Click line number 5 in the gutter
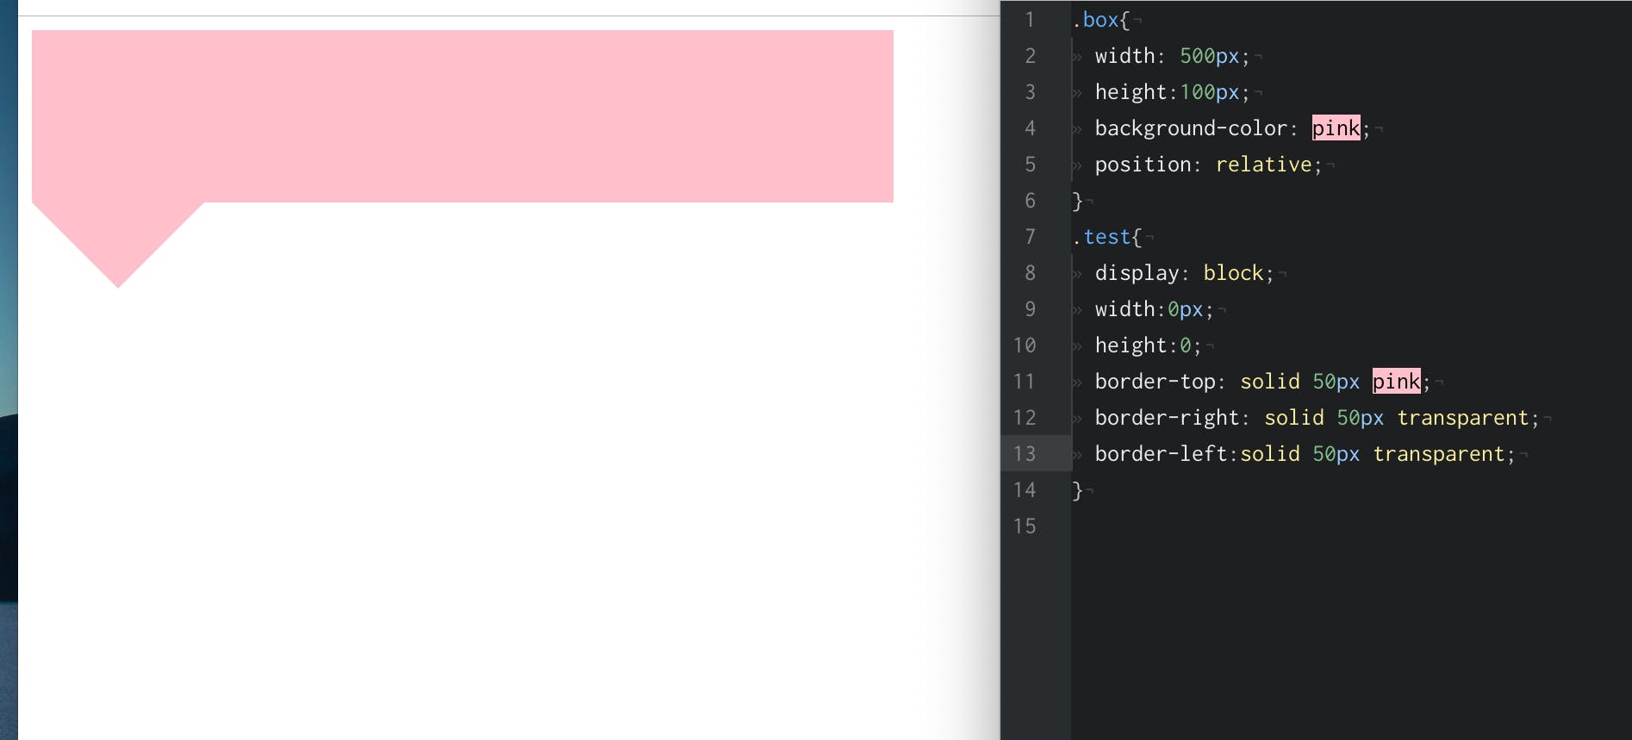The image size is (1632, 740). click(1030, 165)
